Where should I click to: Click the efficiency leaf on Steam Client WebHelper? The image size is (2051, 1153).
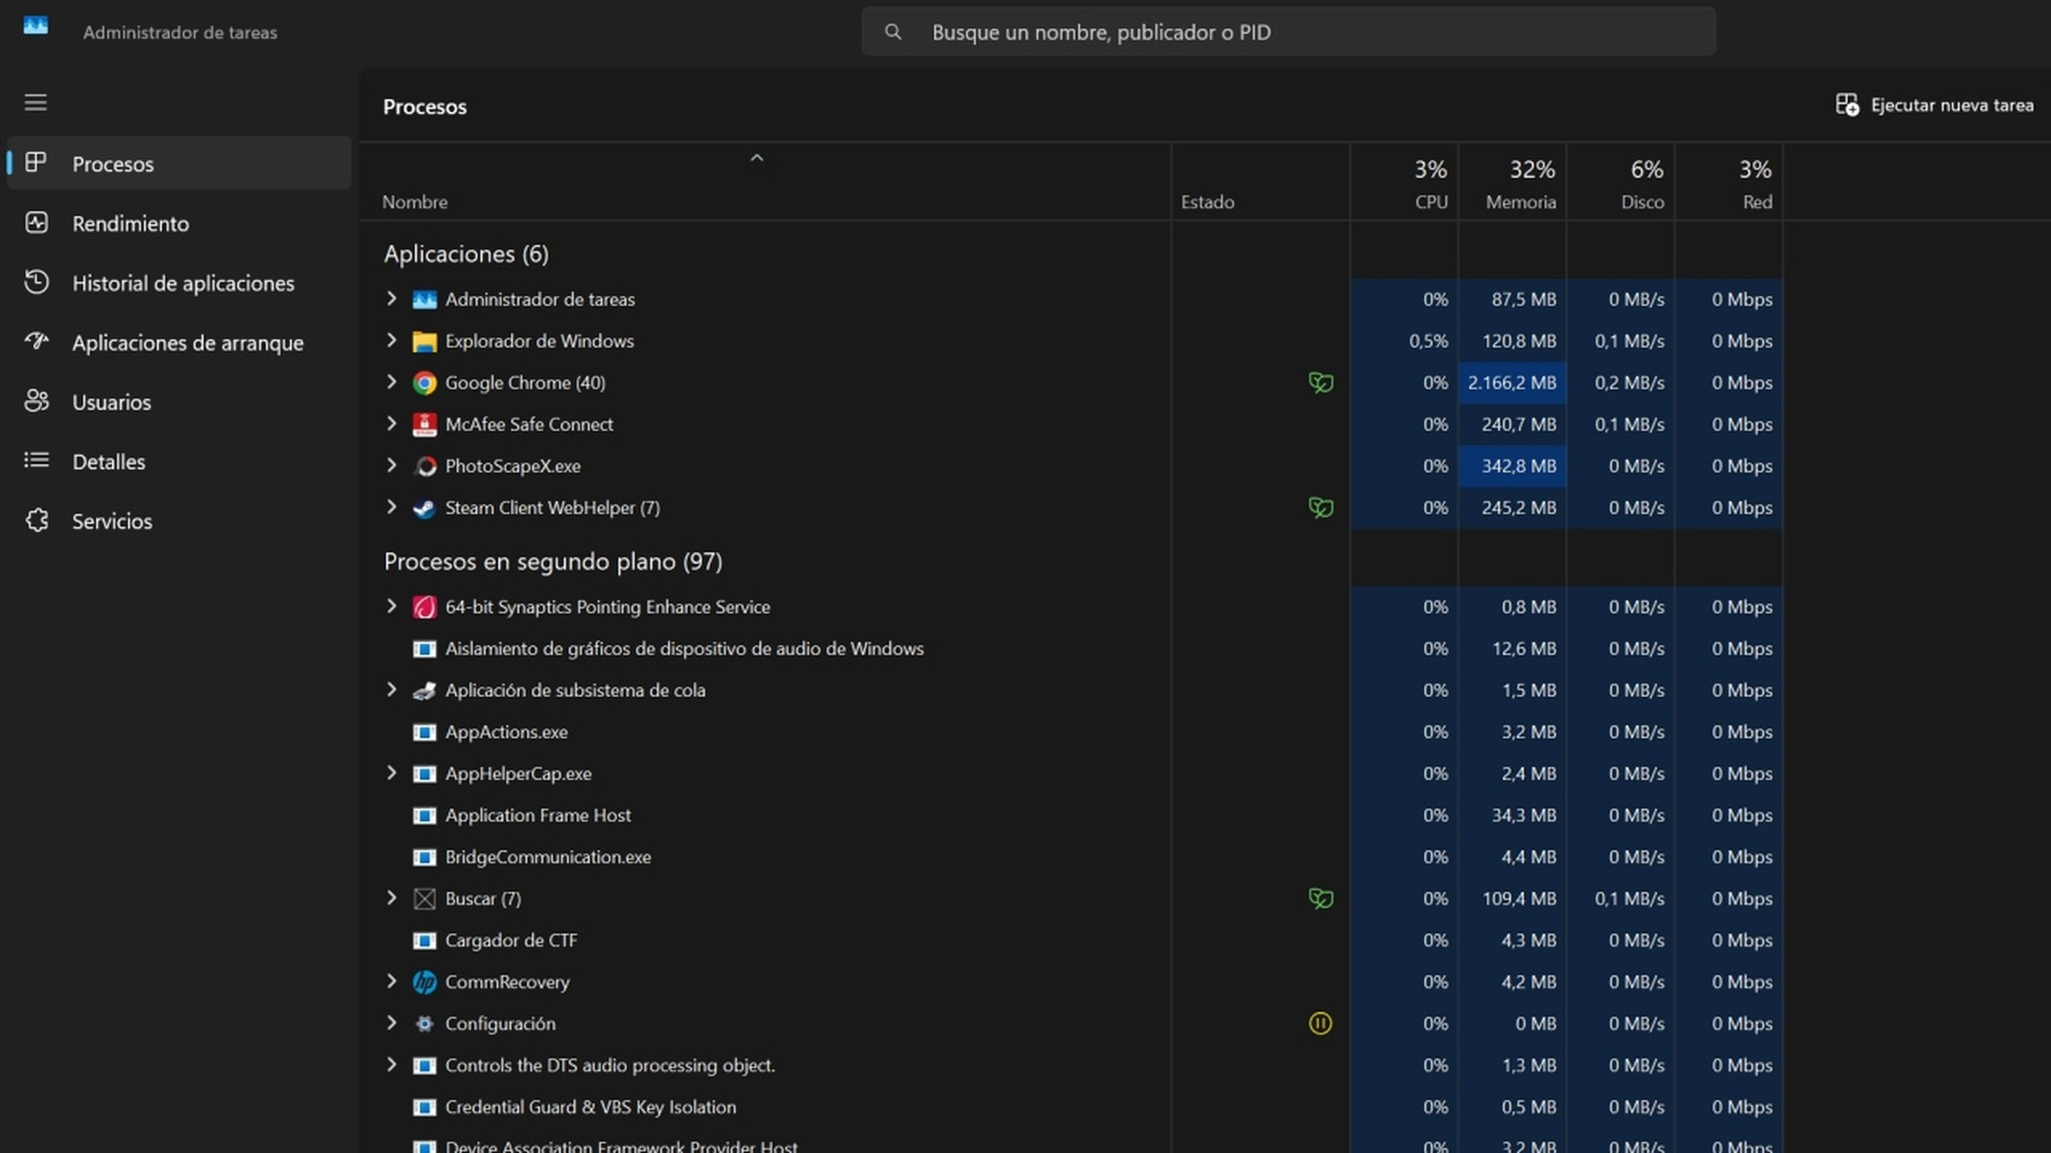point(1320,508)
